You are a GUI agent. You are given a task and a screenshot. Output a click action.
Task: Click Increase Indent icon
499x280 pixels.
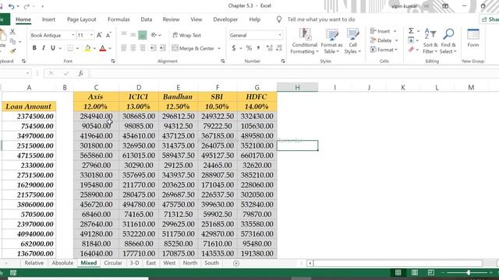163,48
